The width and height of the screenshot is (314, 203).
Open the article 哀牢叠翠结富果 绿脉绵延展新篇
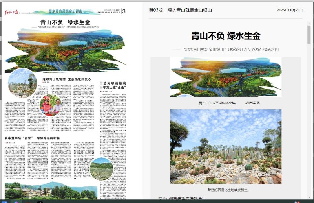[x=32, y=138]
